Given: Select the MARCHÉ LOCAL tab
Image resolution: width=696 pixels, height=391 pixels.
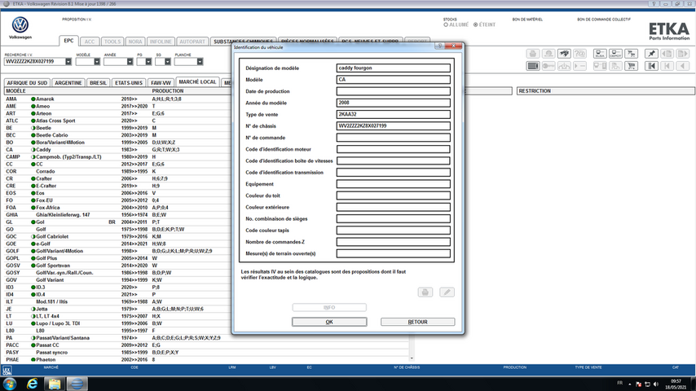Looking at the screenshot, I should tap(197, 82).
